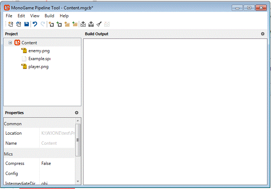Viewport: 271px width, 189px height.
Task: Click the Content node's MonoGame icon
Action: click(17, 42)
